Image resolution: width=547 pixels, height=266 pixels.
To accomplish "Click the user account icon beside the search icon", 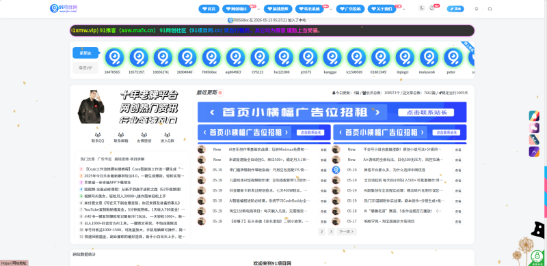I will click(x=477, y=9).
